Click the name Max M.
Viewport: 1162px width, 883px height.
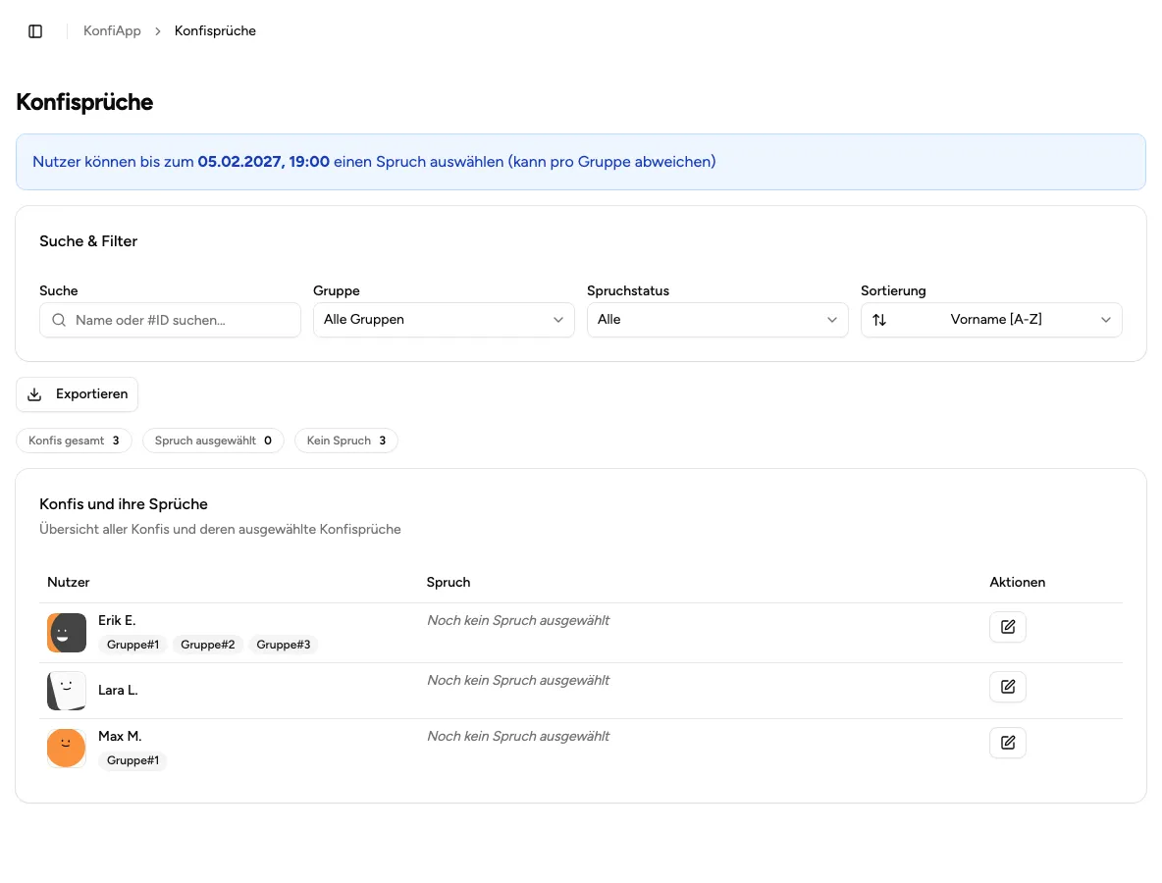pos(120,737)
